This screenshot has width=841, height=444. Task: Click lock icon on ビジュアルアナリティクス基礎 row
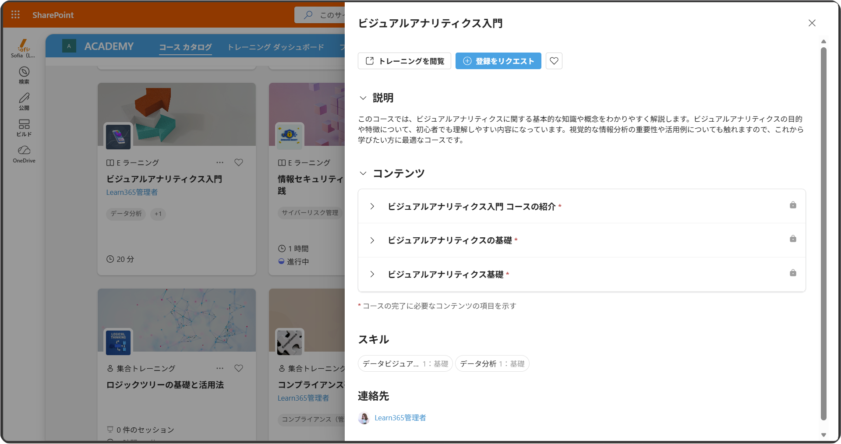click(793, 273)
